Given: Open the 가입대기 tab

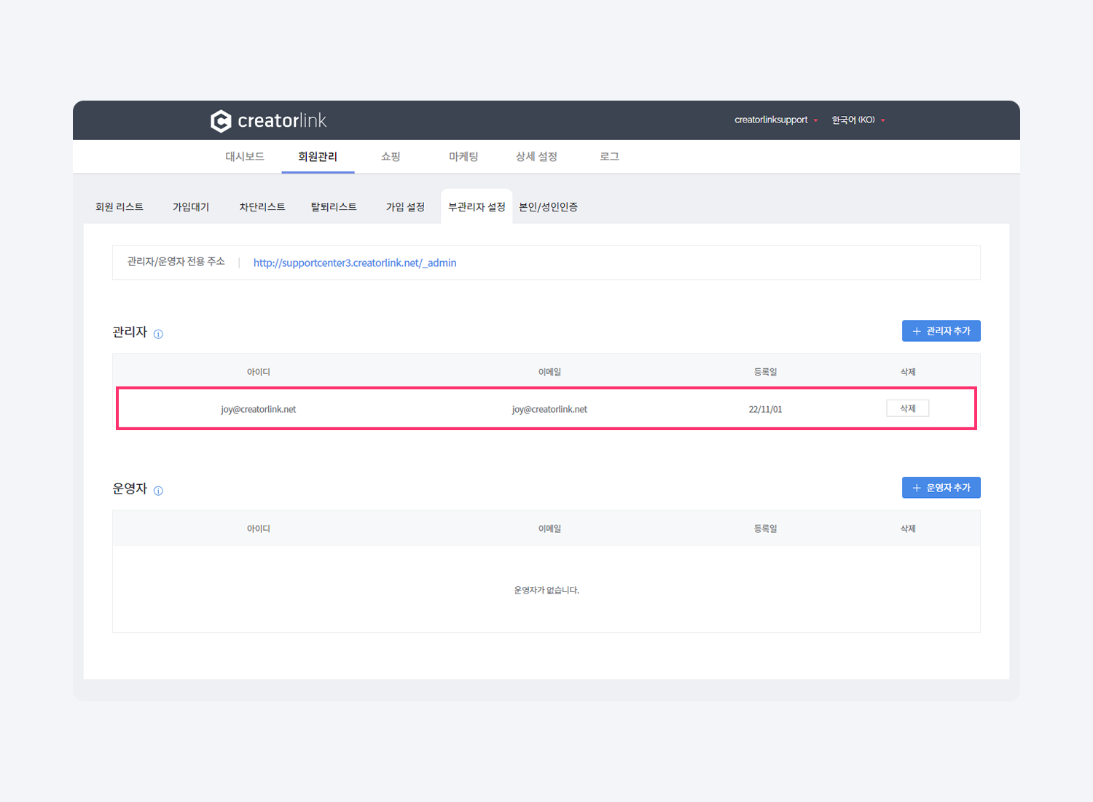Looking at the screenshot, I should point(191,207).
